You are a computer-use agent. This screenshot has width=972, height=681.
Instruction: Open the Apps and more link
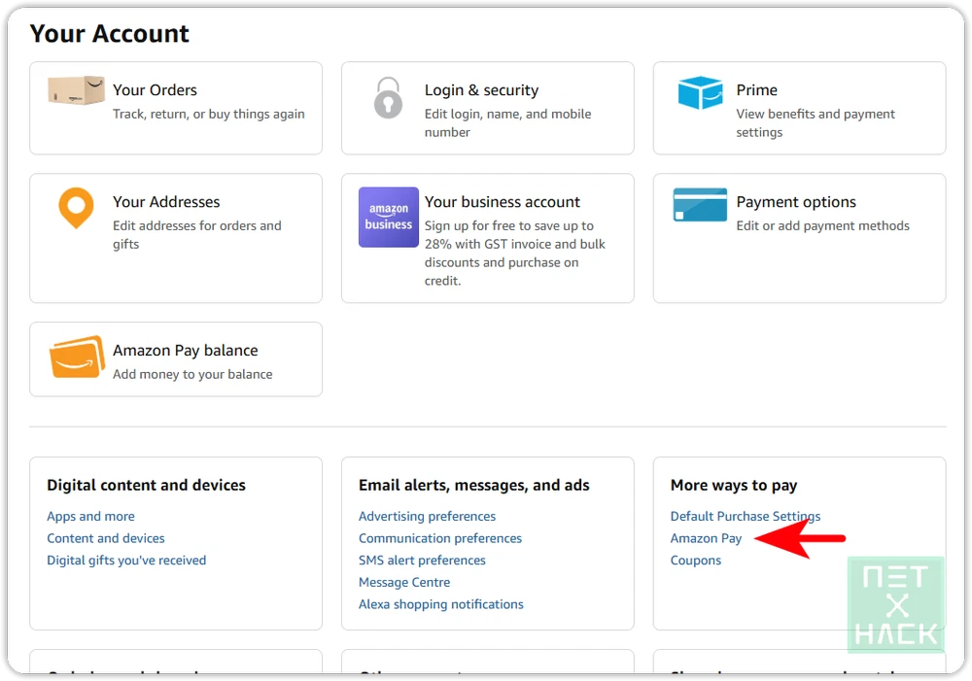tap(90, 516)
